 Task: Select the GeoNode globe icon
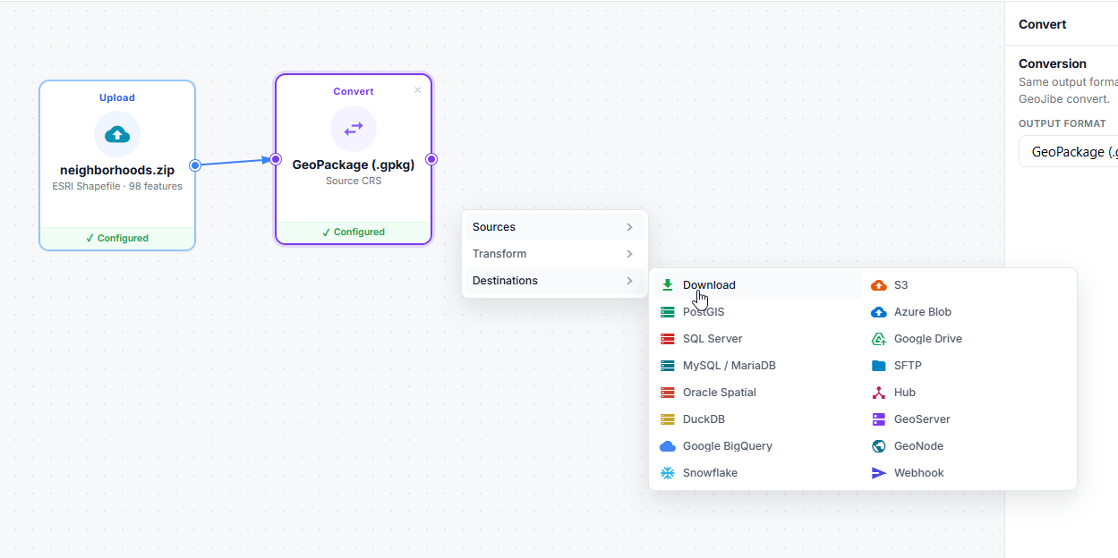878,446
